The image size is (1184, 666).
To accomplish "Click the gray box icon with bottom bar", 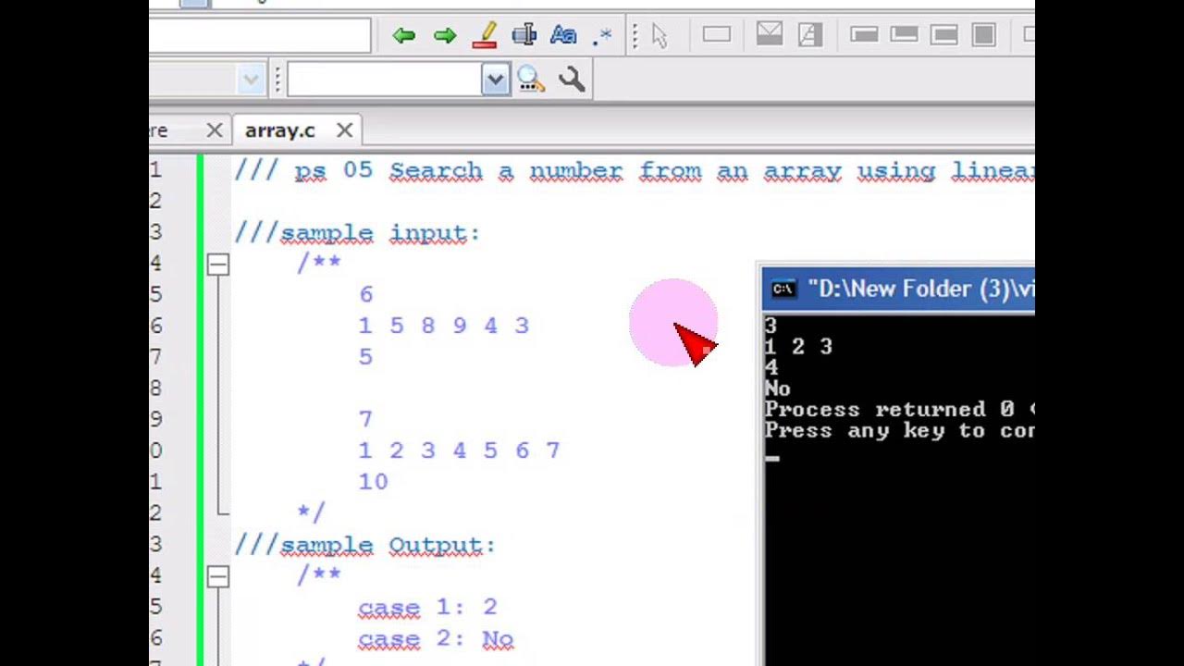I will [x=904, y=35].
